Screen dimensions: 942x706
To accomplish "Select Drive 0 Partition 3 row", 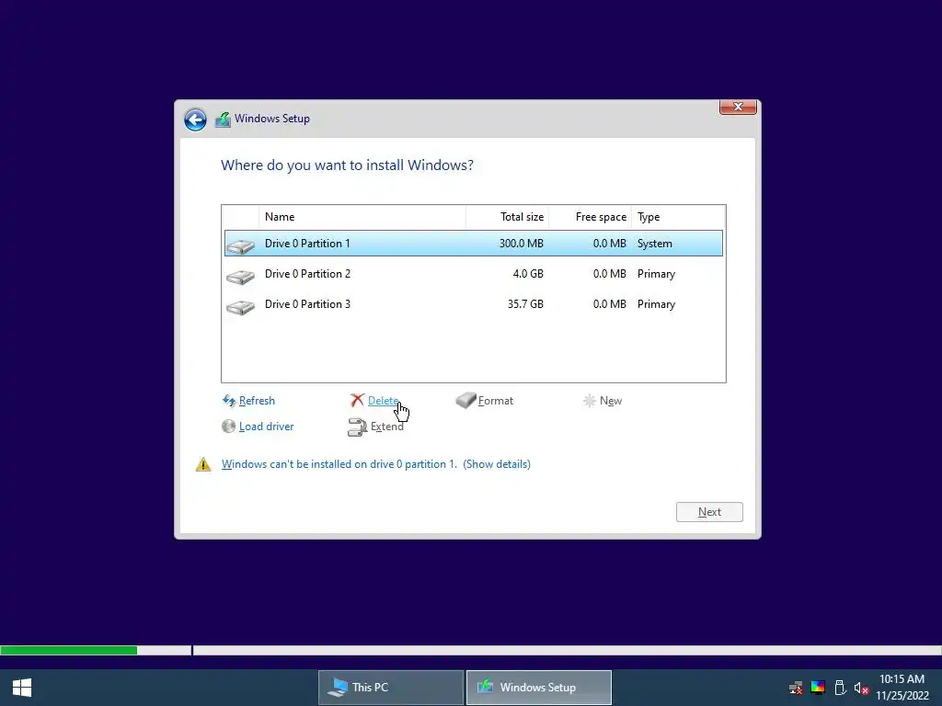I will (x=474, y=304).
